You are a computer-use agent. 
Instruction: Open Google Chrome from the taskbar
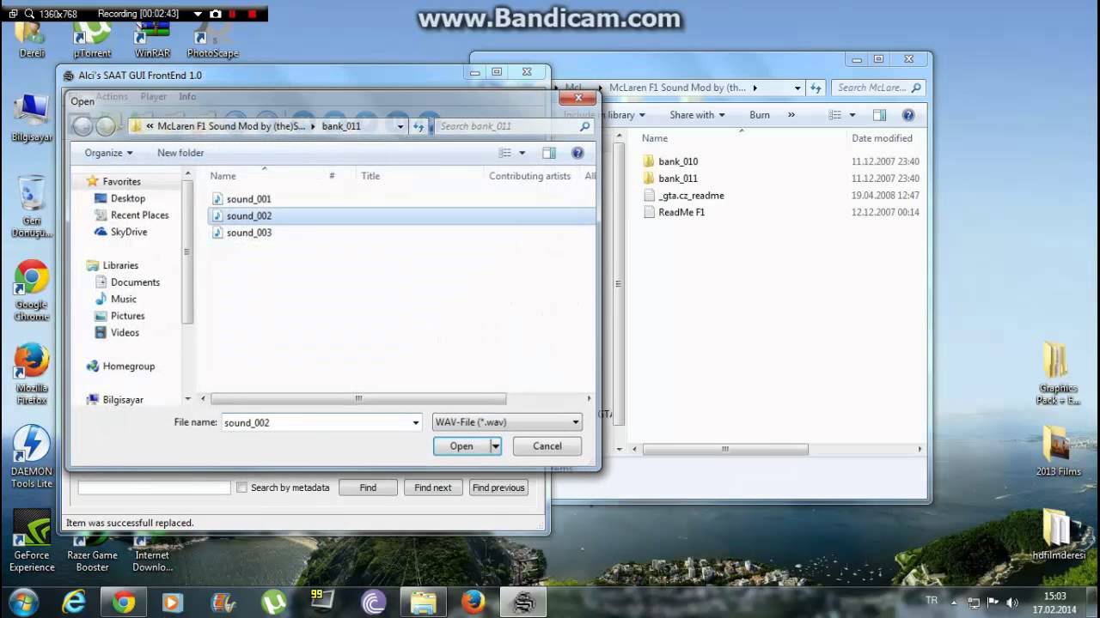[x=124, y=603]
